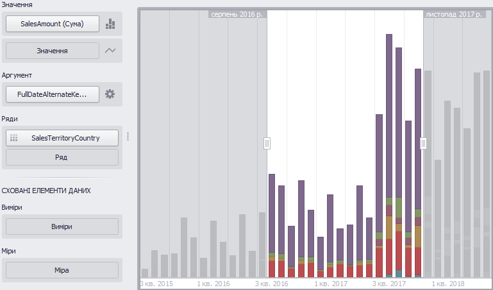Click the Виміри placeholder button

click(x=62, y=226)
